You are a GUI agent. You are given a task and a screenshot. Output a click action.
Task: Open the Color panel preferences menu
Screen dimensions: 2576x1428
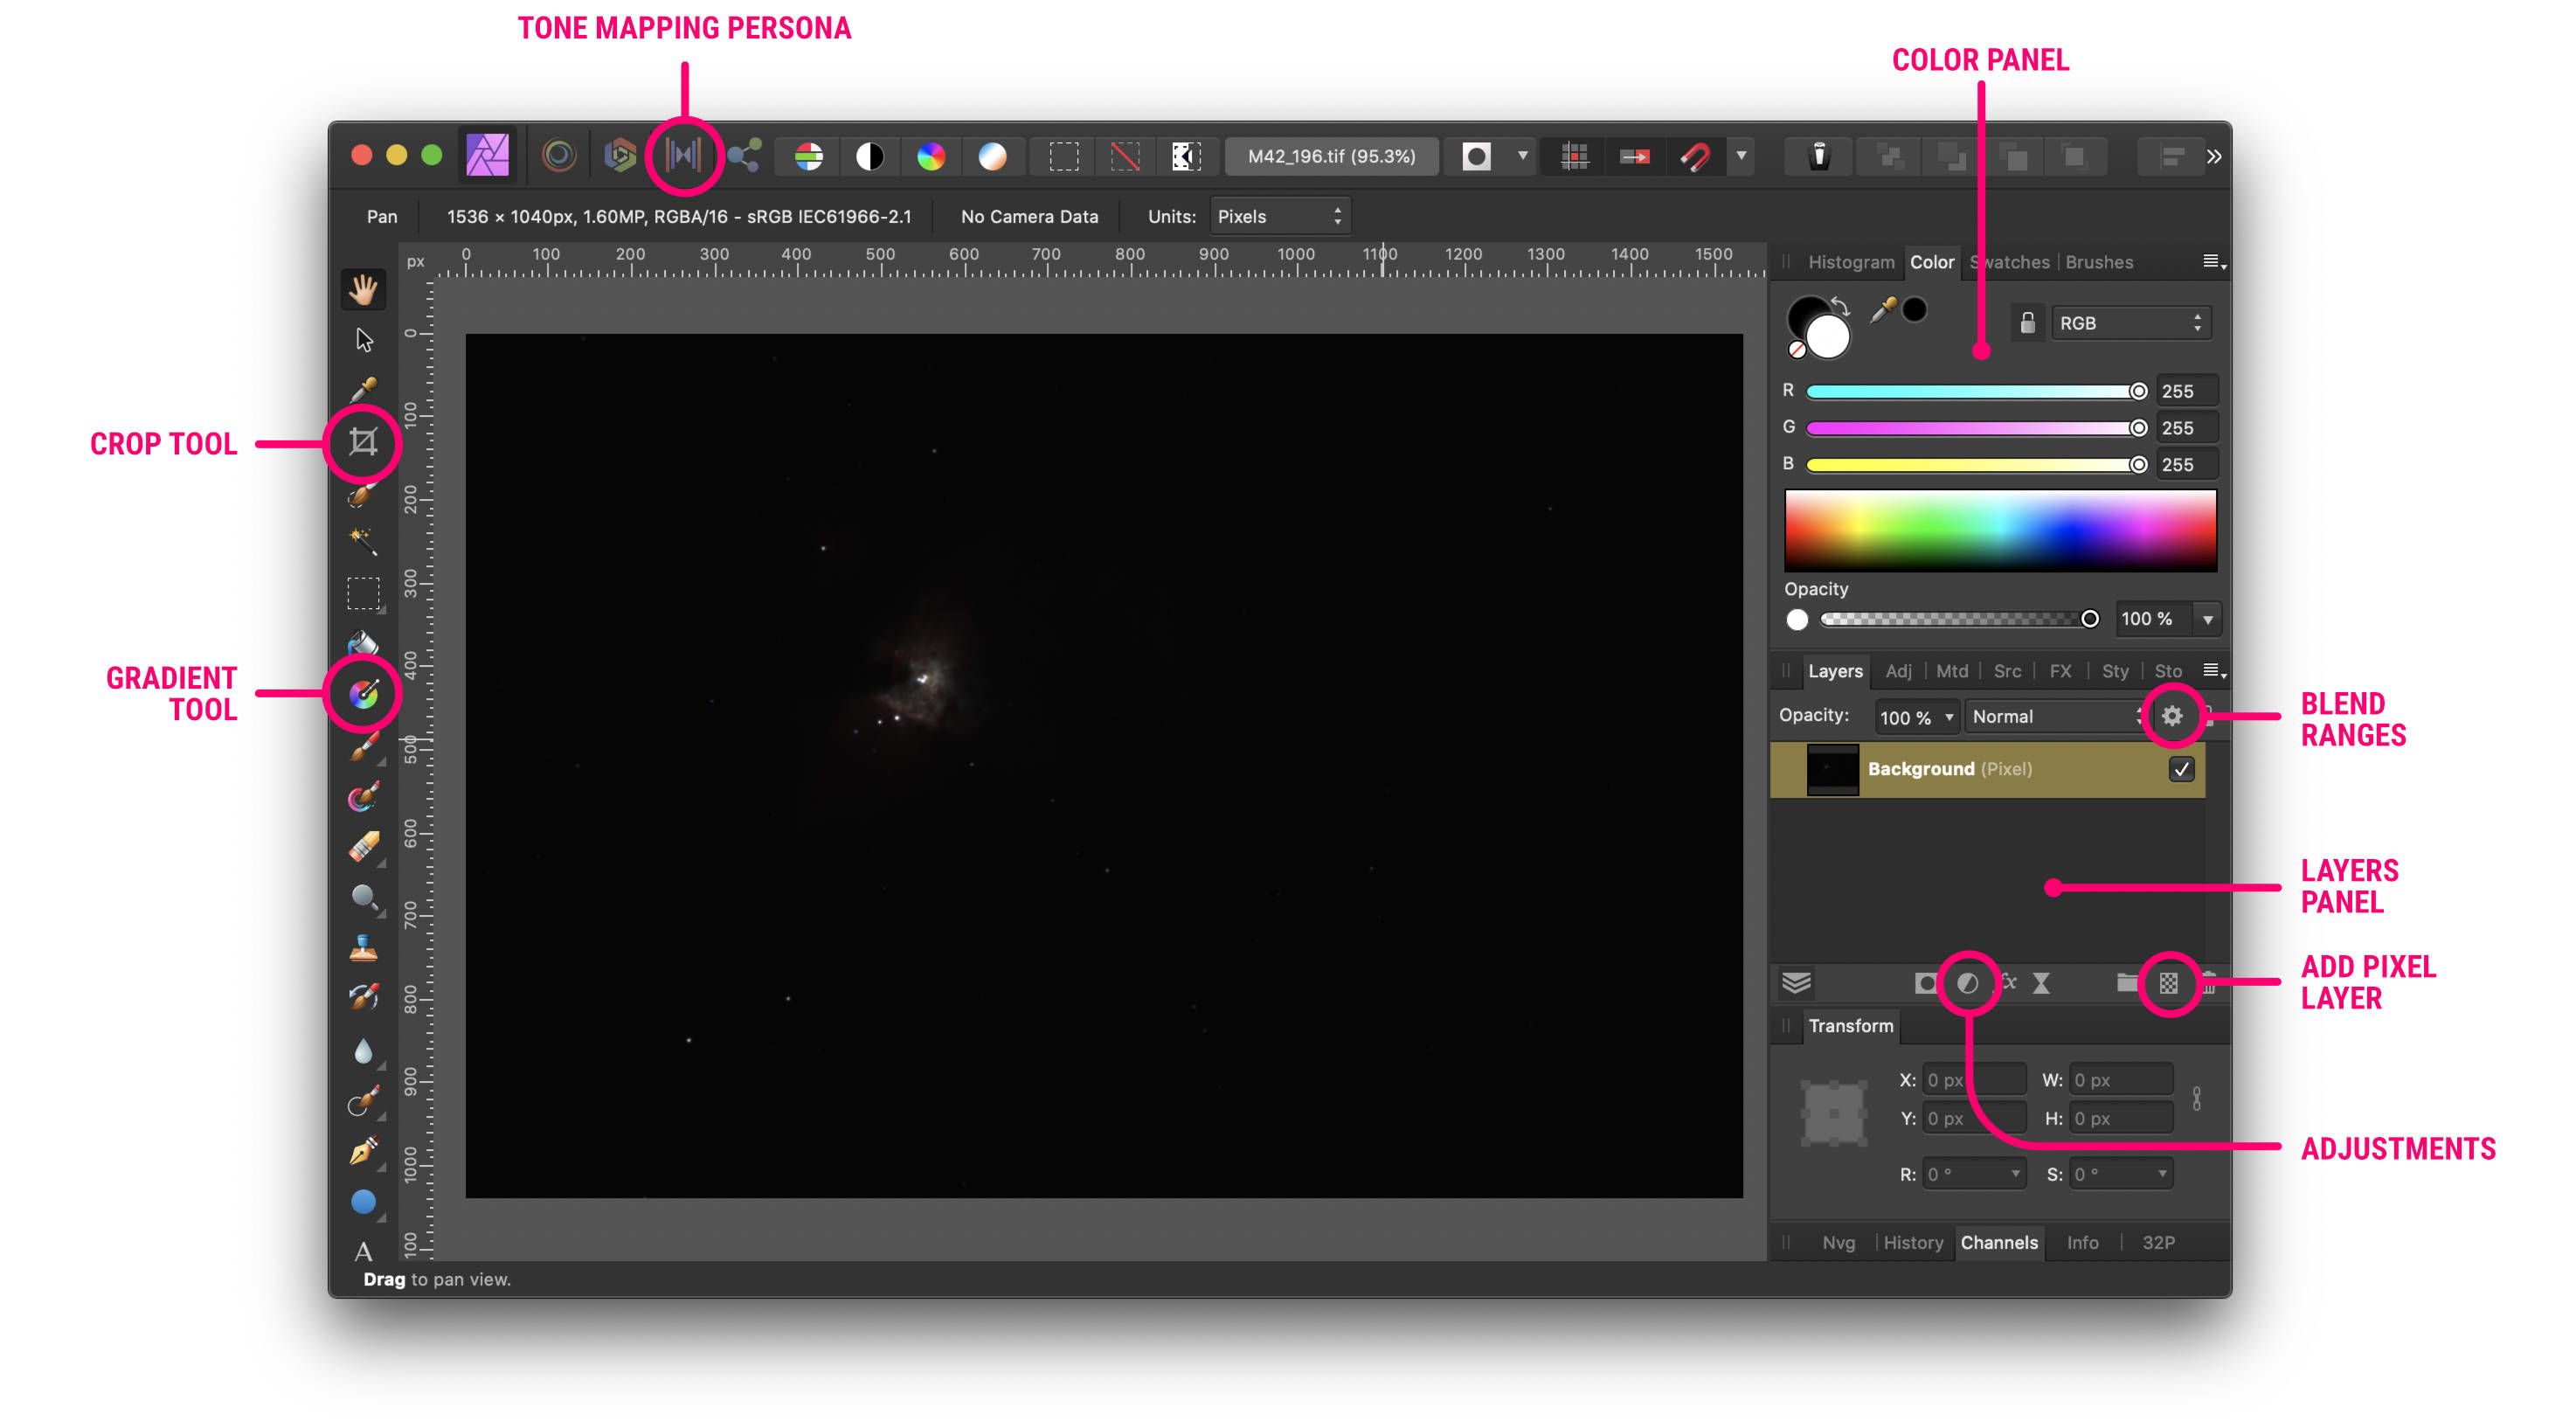coord(2214,262)
